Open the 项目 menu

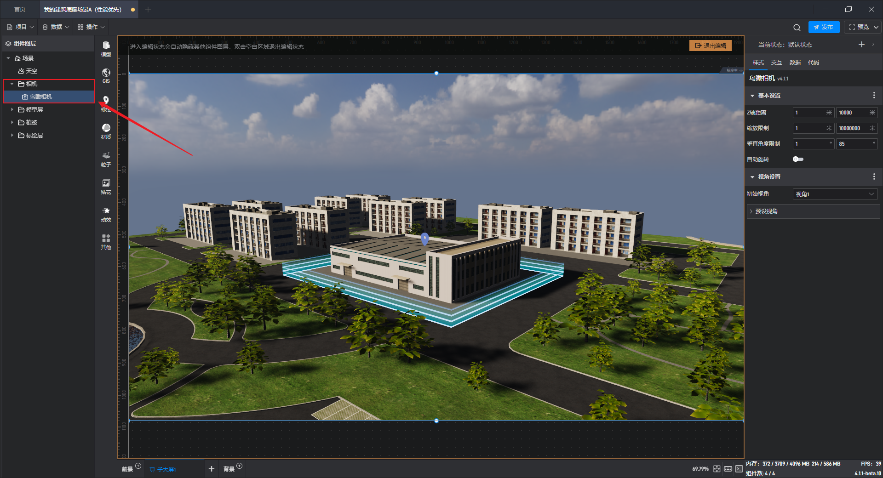coord(20,27)
